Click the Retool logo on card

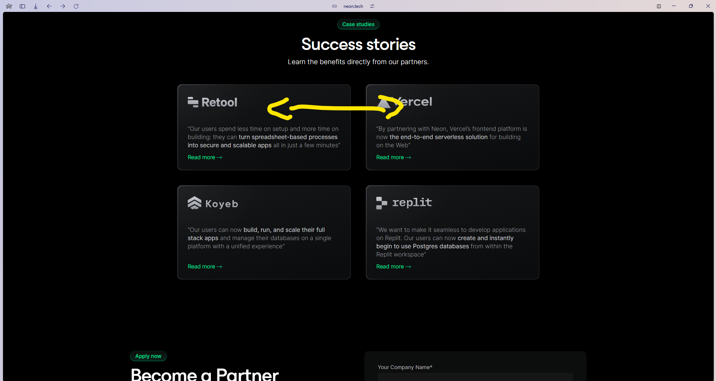click(x=212, y=102)
